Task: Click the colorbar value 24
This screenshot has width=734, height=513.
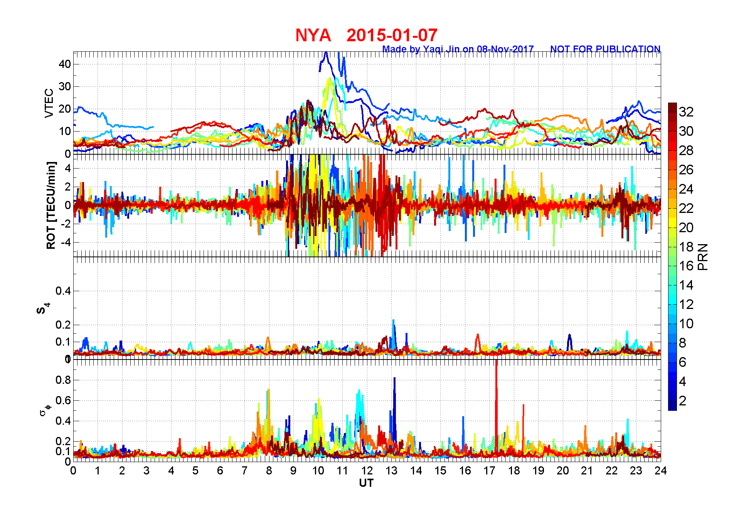Action: coord(686,189)
